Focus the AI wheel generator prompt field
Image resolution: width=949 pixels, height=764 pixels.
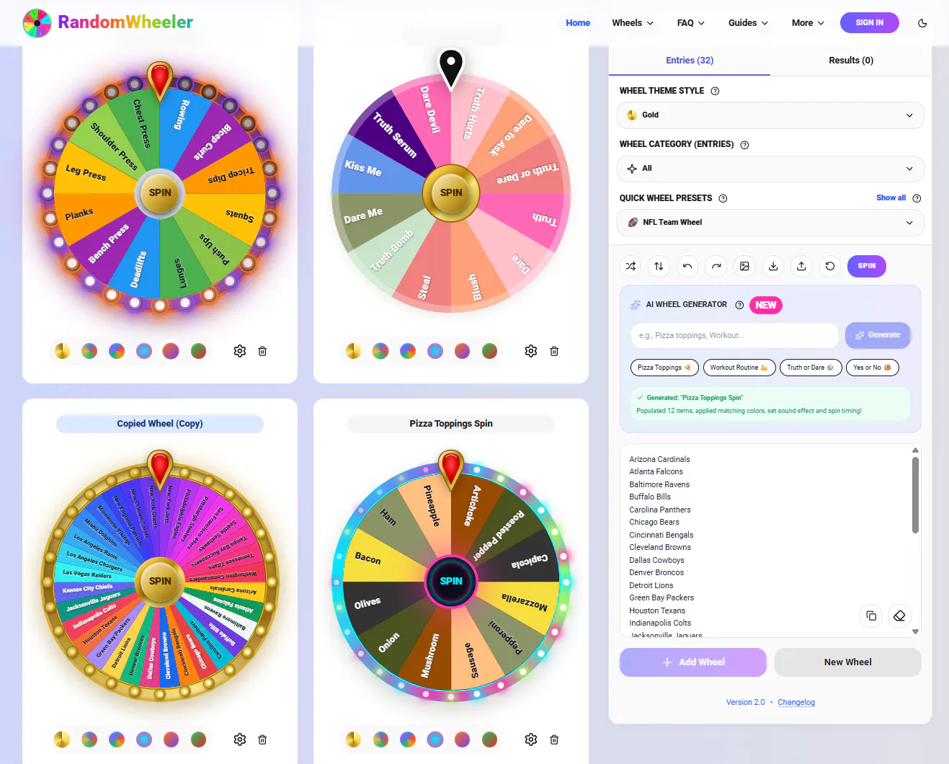pos(734,335)
